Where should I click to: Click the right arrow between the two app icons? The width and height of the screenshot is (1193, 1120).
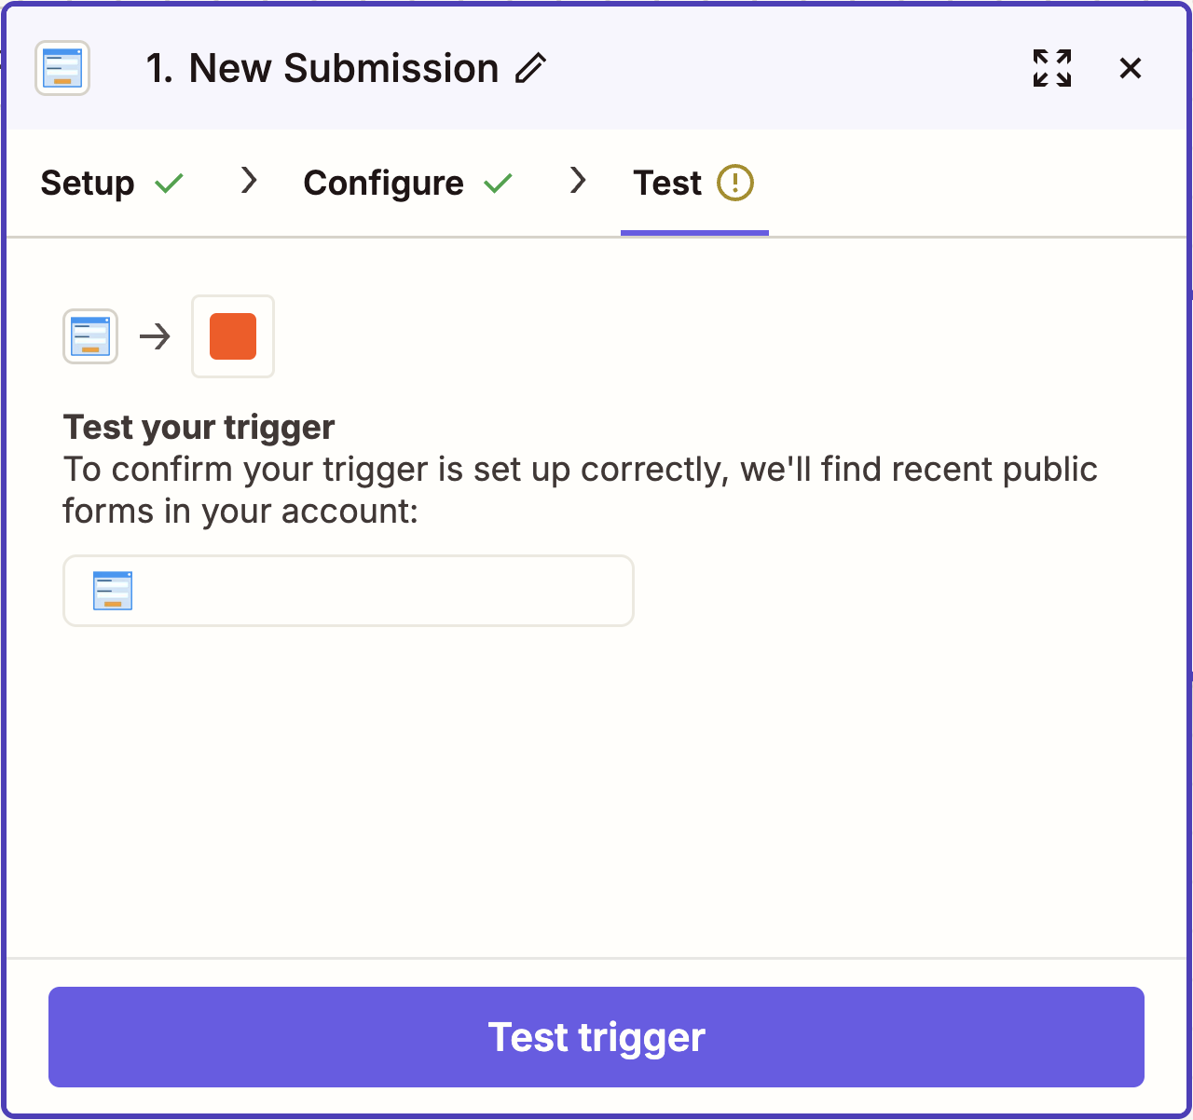point(155,336)
